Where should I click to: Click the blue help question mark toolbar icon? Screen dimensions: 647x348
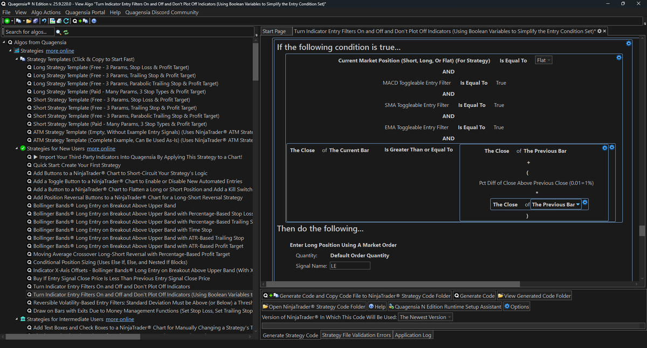tap(94, 21)
